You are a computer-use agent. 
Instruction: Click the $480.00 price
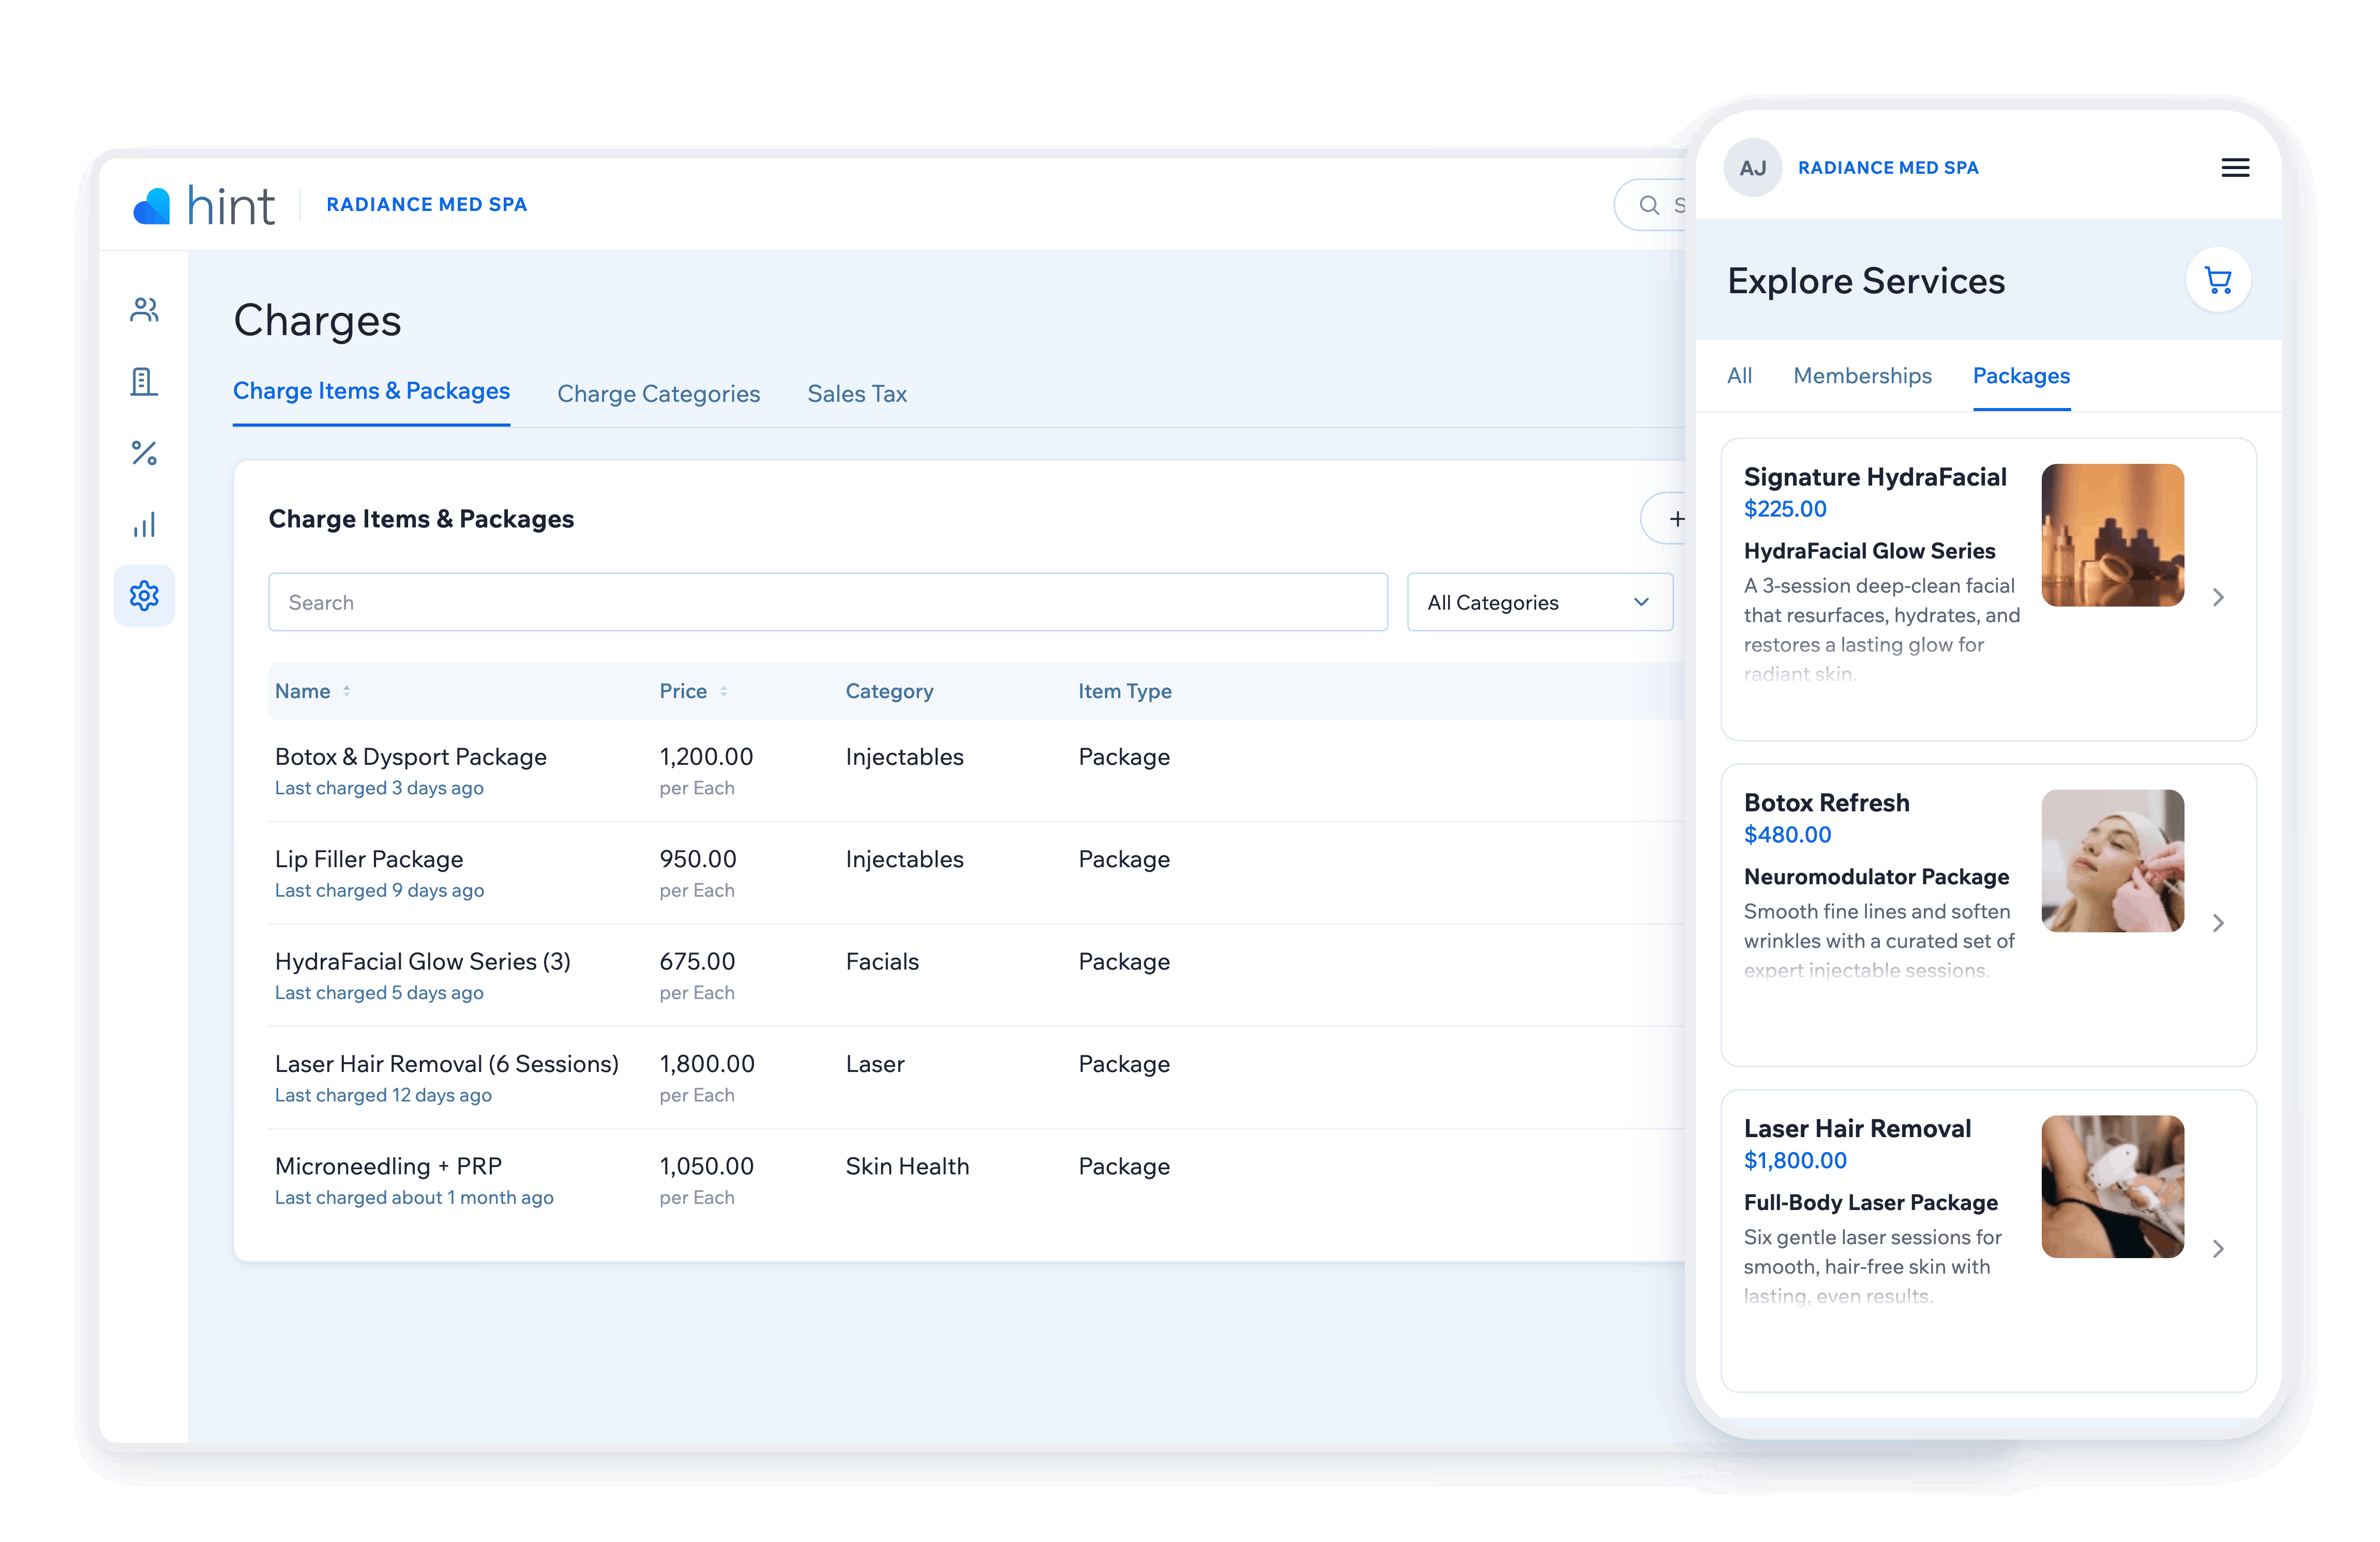[1787, 835]
